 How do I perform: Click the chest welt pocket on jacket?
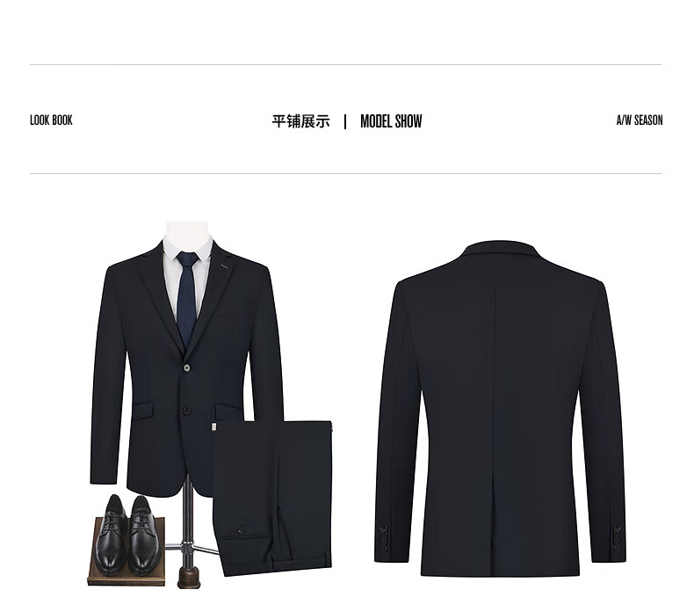235,314
